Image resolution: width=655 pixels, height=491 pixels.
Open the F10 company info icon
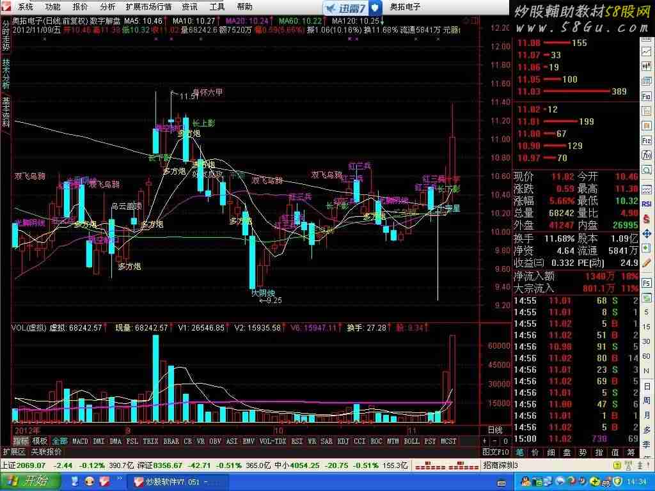[646, 97]
